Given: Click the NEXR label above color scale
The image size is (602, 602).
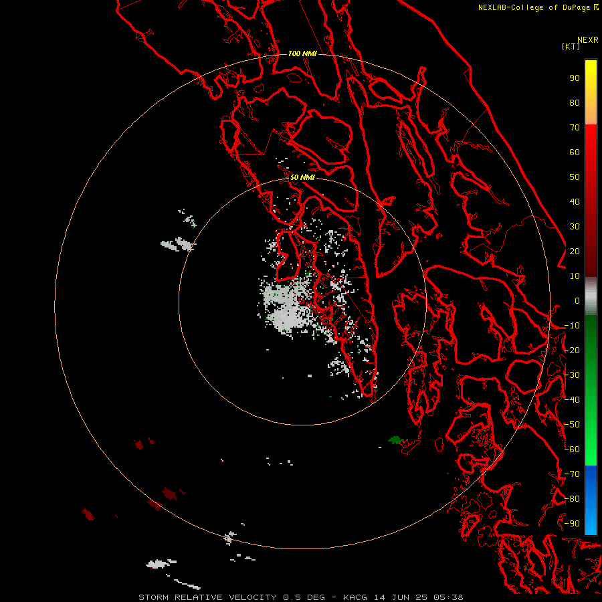Looking at the screenshot, I should pos(588,40).
